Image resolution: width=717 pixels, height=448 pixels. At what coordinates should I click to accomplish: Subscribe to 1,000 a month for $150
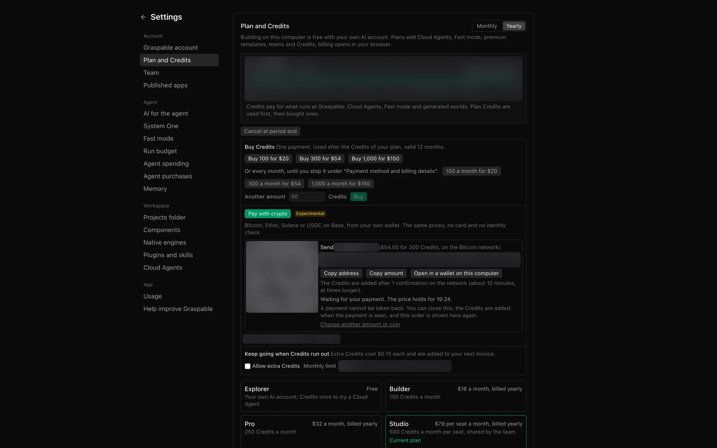coord(341,184)
